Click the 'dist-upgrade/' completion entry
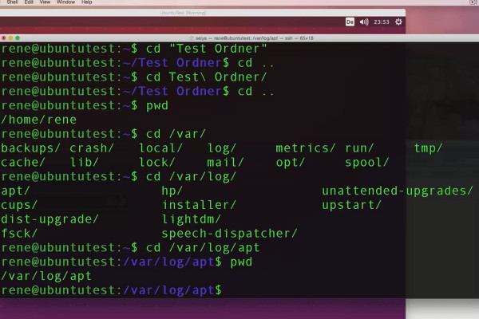 49,219
